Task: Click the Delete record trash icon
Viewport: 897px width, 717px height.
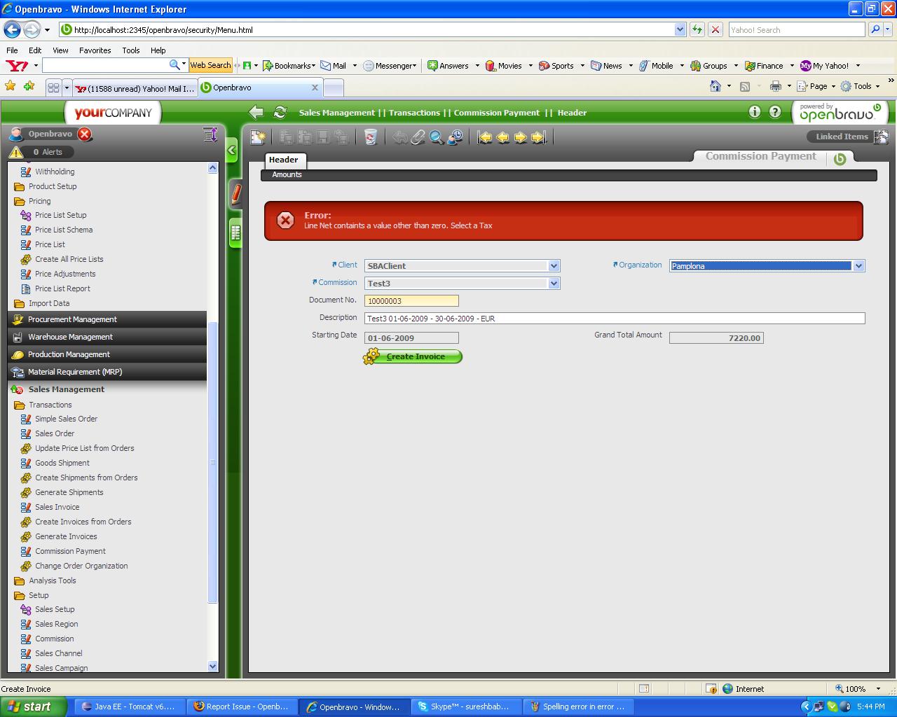Action: (371, 137)
